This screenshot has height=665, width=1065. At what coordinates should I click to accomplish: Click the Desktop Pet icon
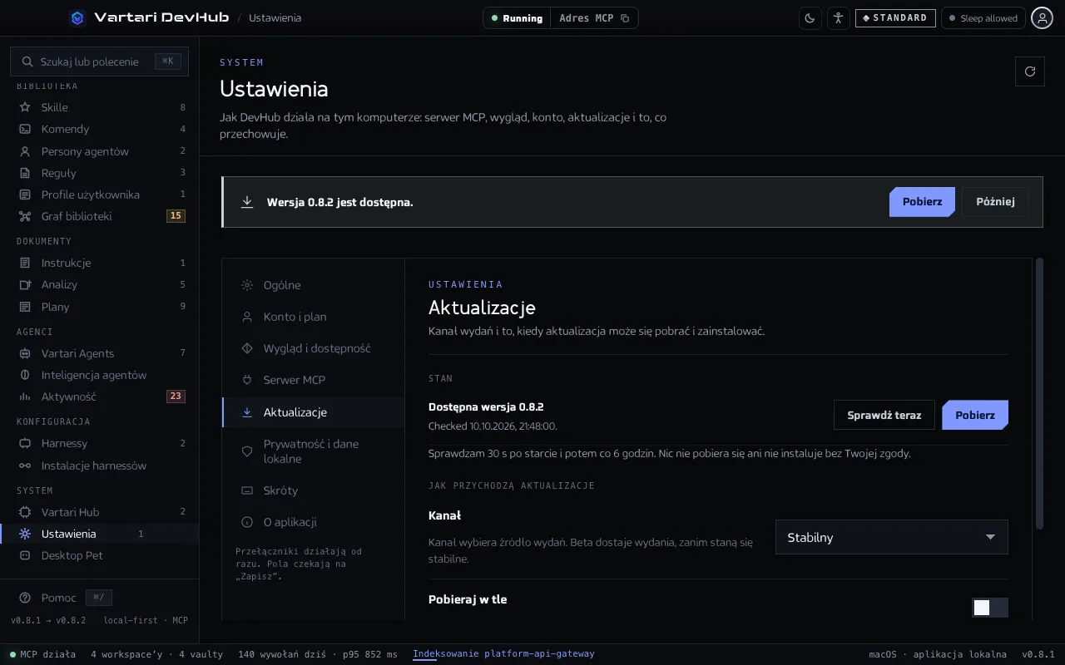pos(25,555)
